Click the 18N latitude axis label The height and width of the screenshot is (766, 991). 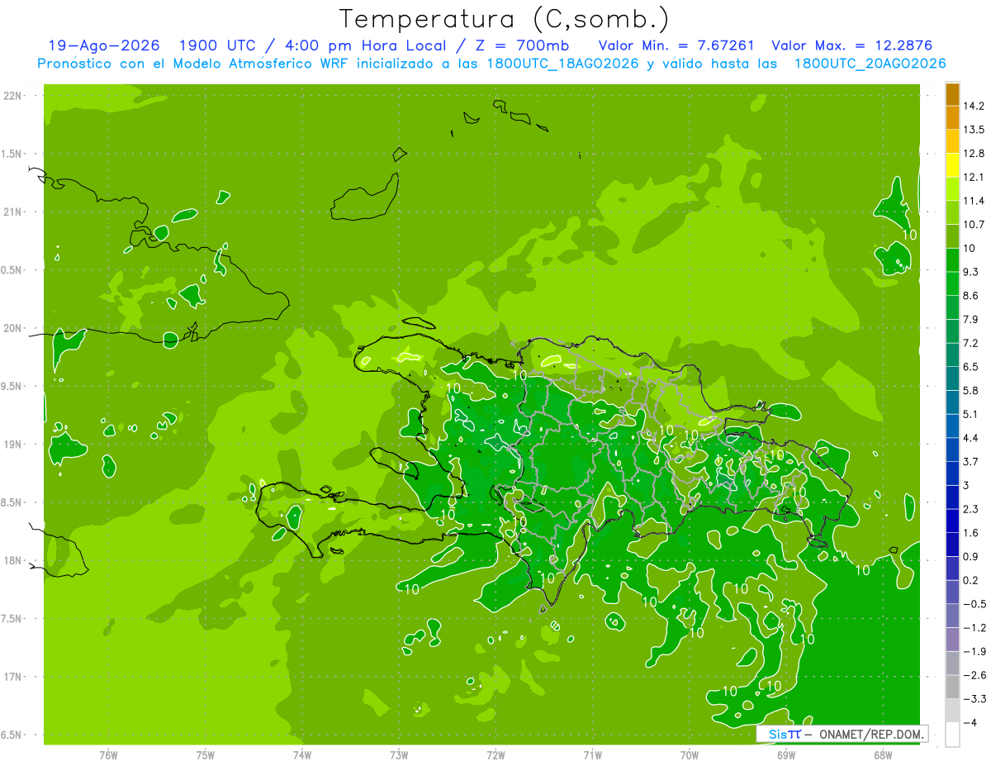12,561
